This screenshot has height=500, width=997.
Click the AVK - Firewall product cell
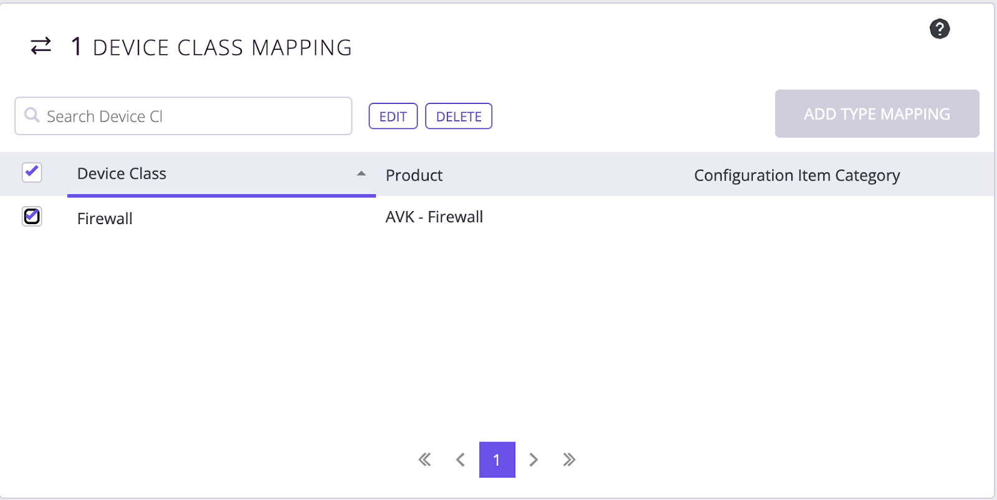click(434, 217)
